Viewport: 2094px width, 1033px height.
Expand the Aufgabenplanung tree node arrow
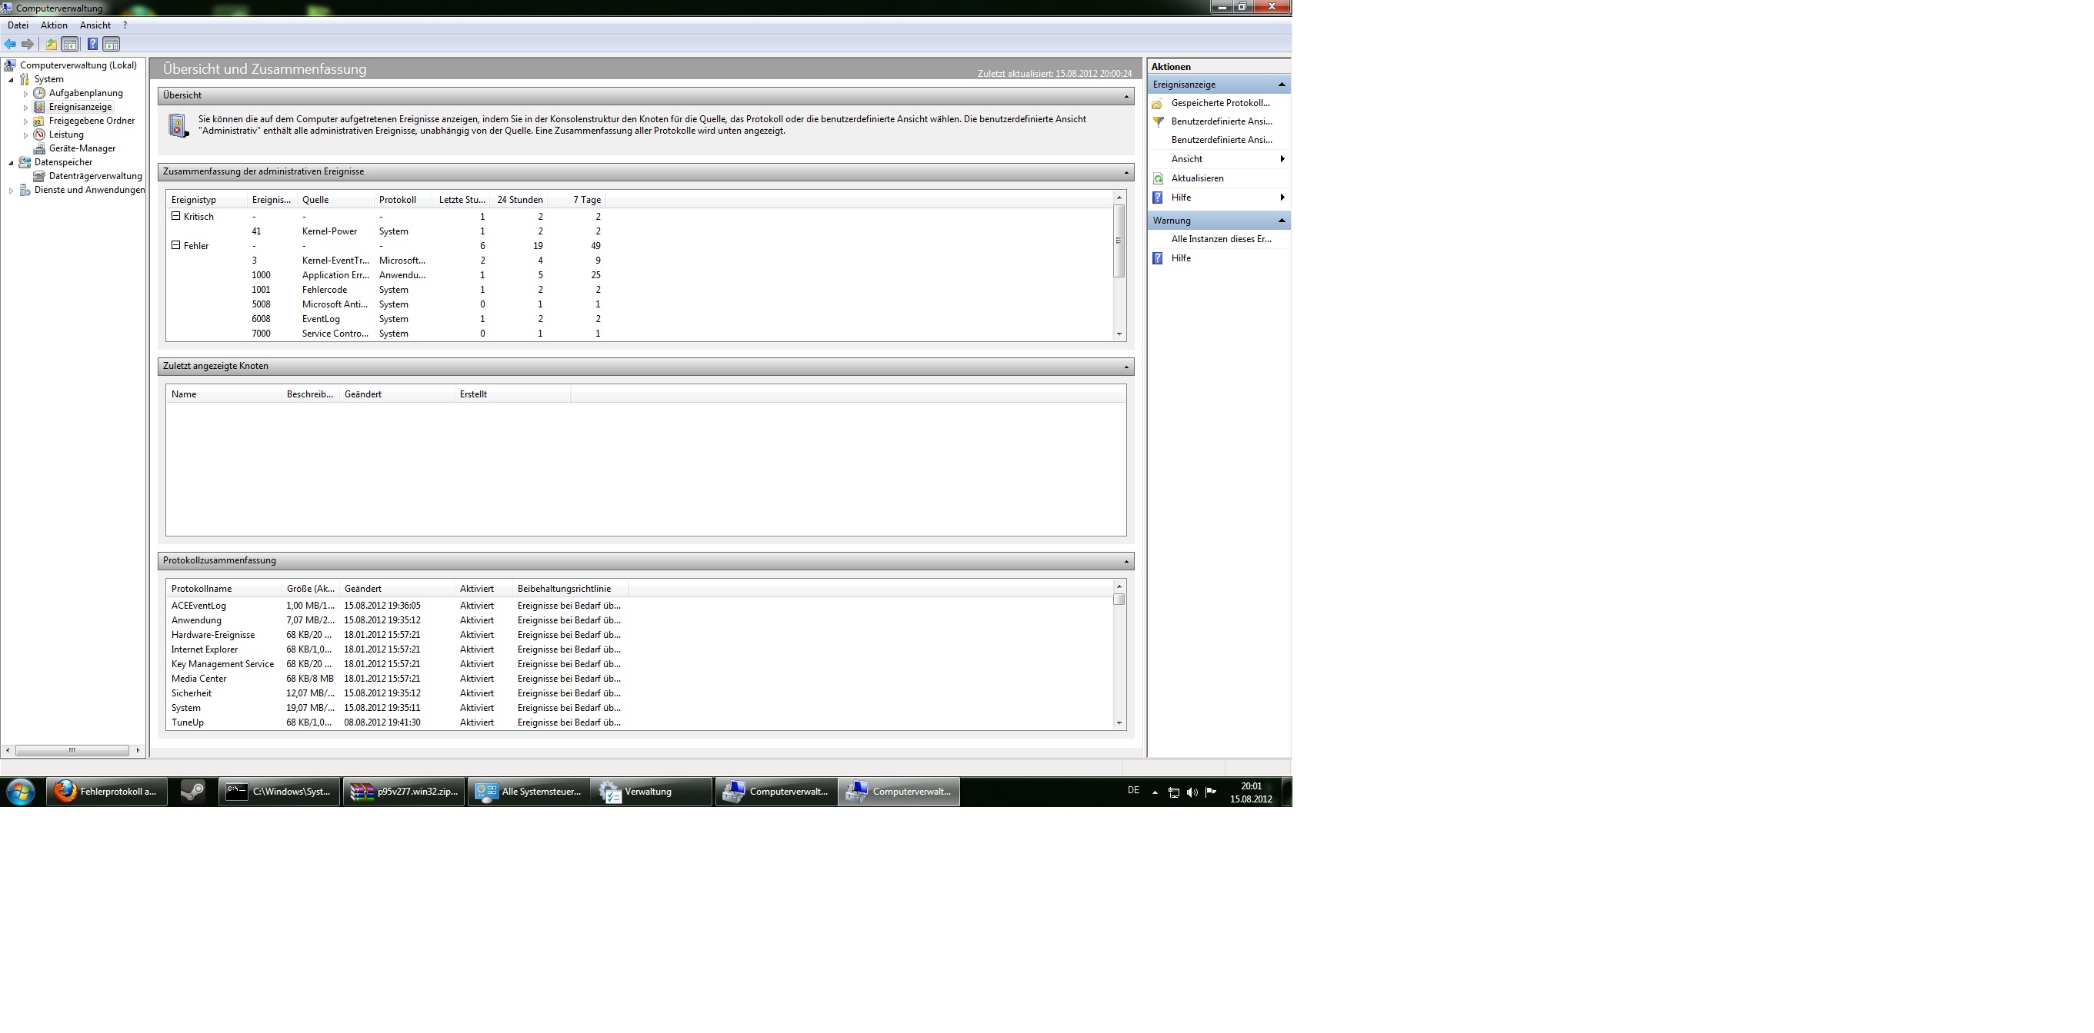pos(26,94)
